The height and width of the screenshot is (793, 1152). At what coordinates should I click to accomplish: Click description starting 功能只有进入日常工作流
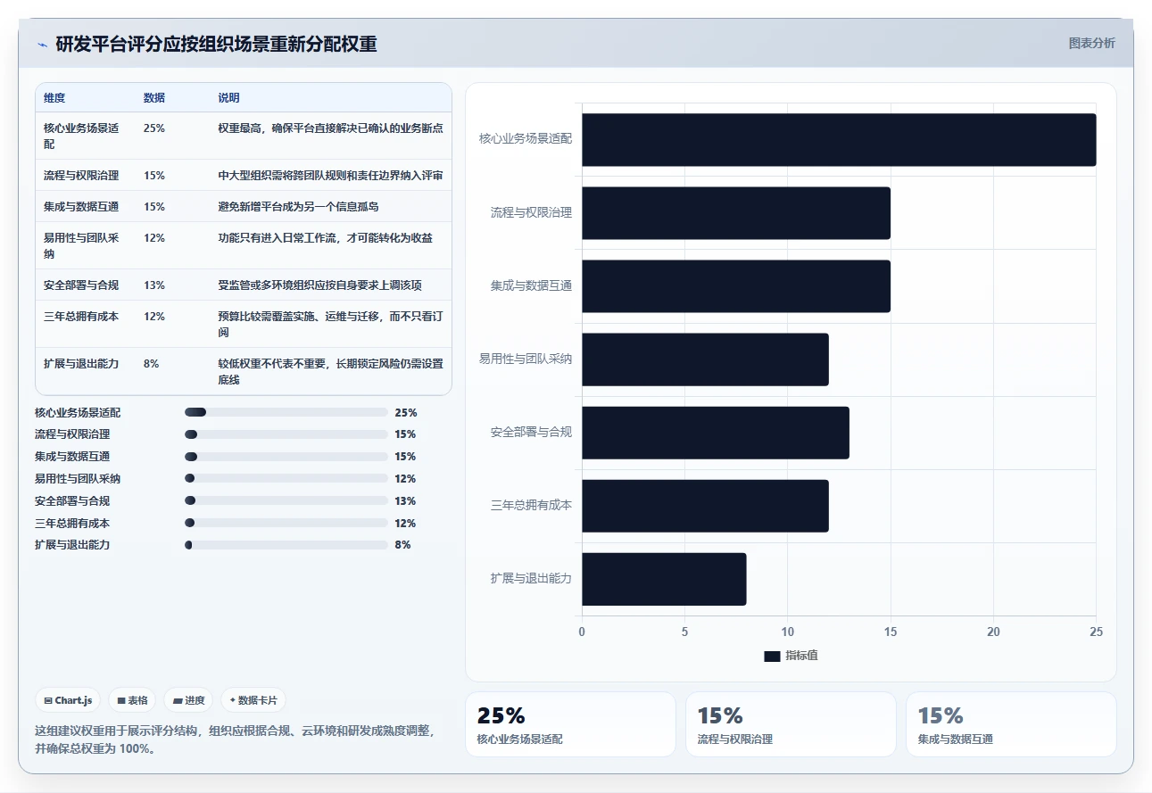pos(326,238)
